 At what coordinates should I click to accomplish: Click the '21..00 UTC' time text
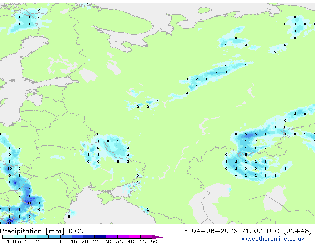(260, 231)
